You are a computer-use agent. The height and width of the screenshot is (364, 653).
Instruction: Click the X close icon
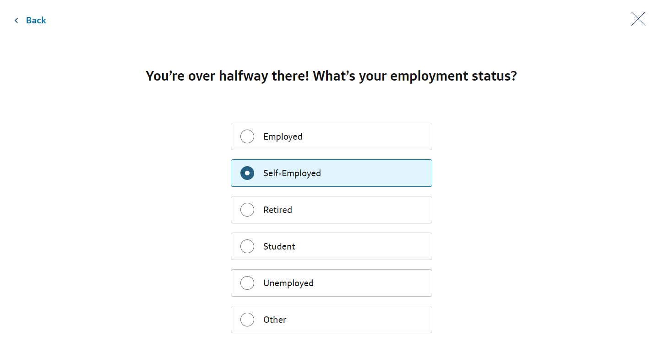tap(638, 19)
